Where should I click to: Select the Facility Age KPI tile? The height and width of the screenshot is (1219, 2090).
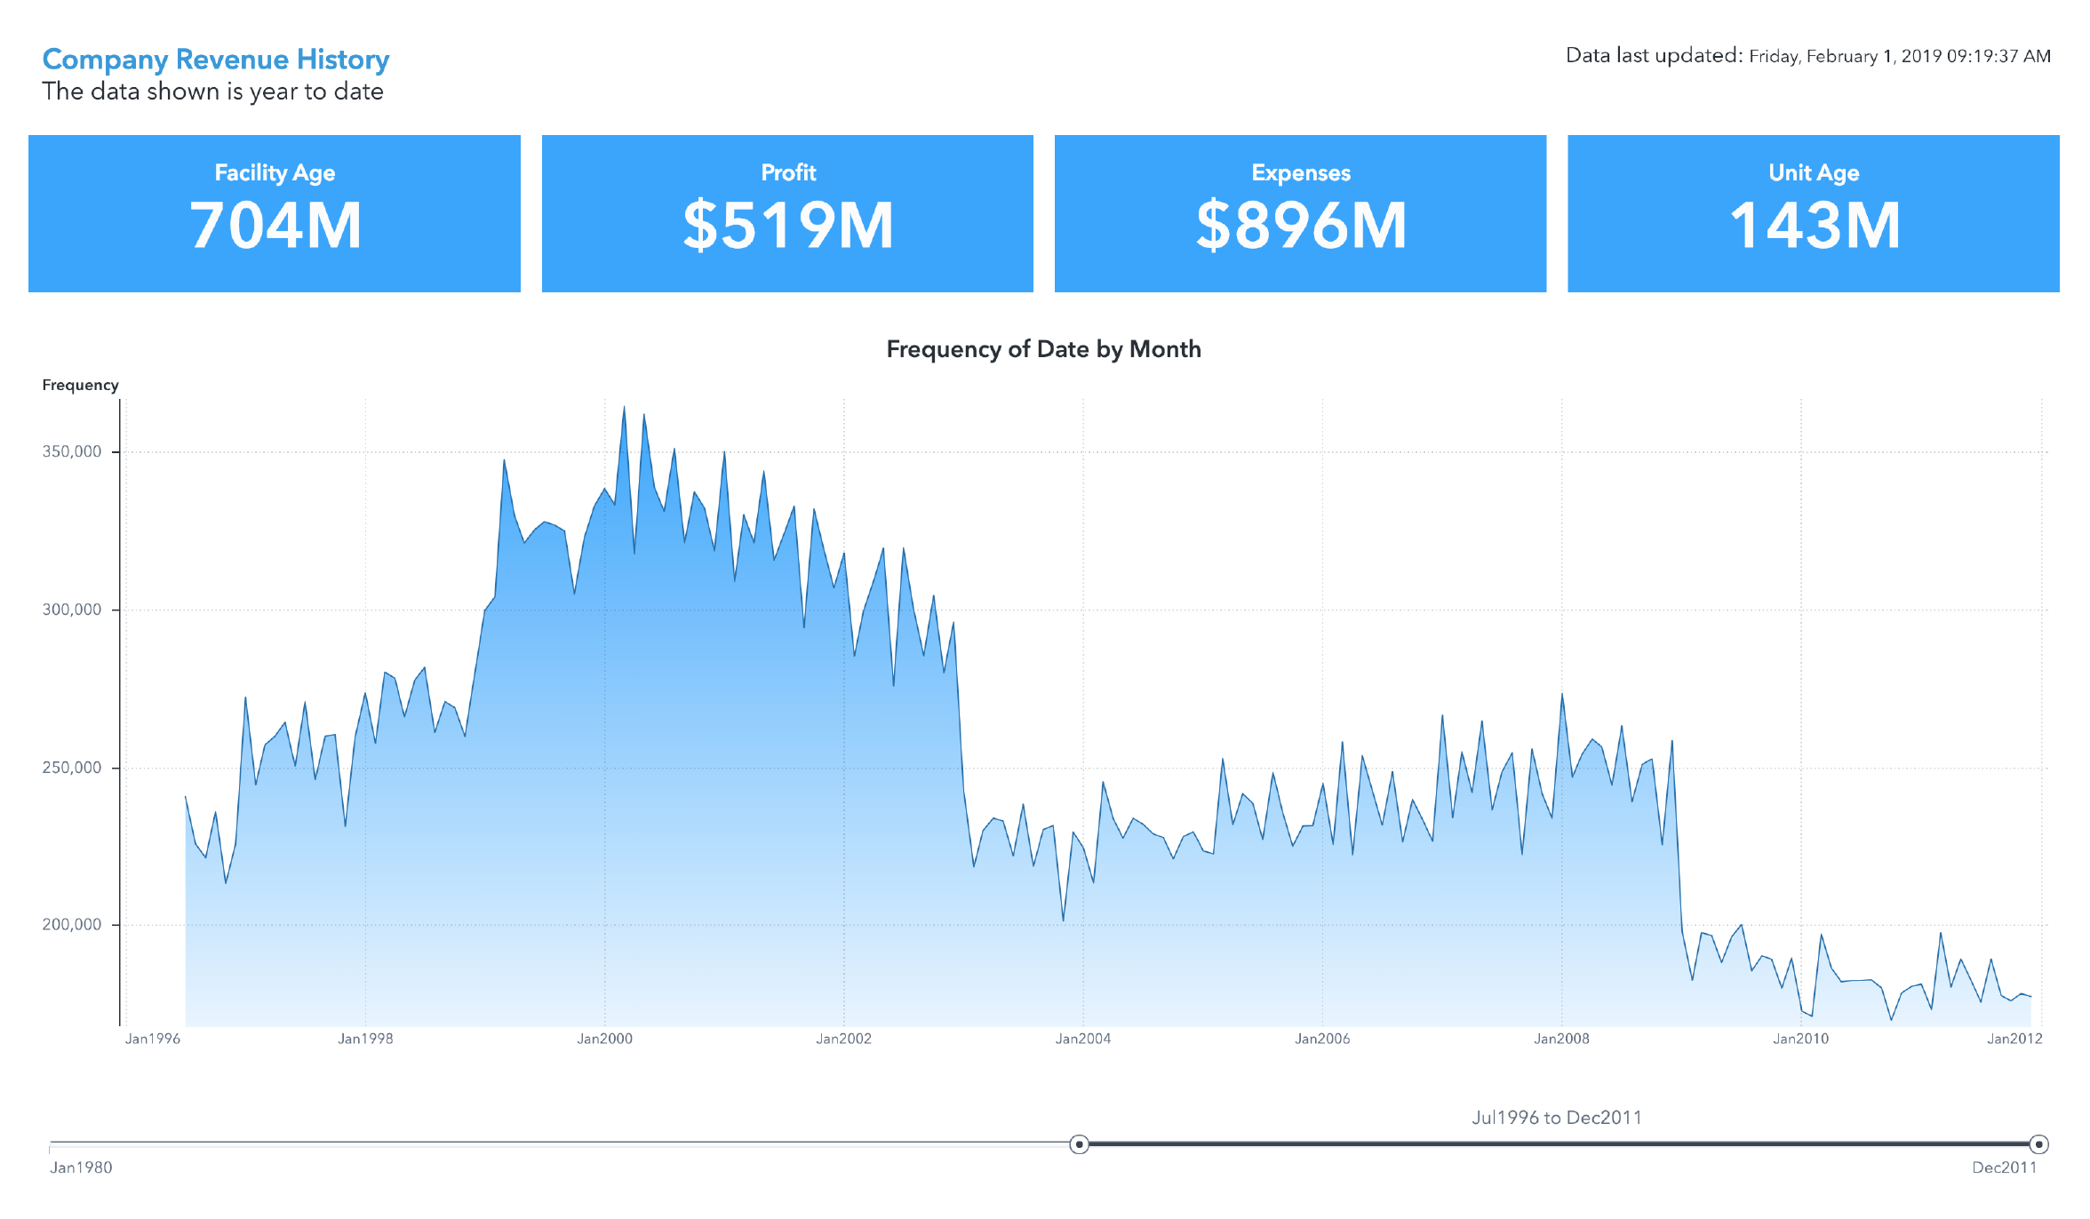point(274,213)
